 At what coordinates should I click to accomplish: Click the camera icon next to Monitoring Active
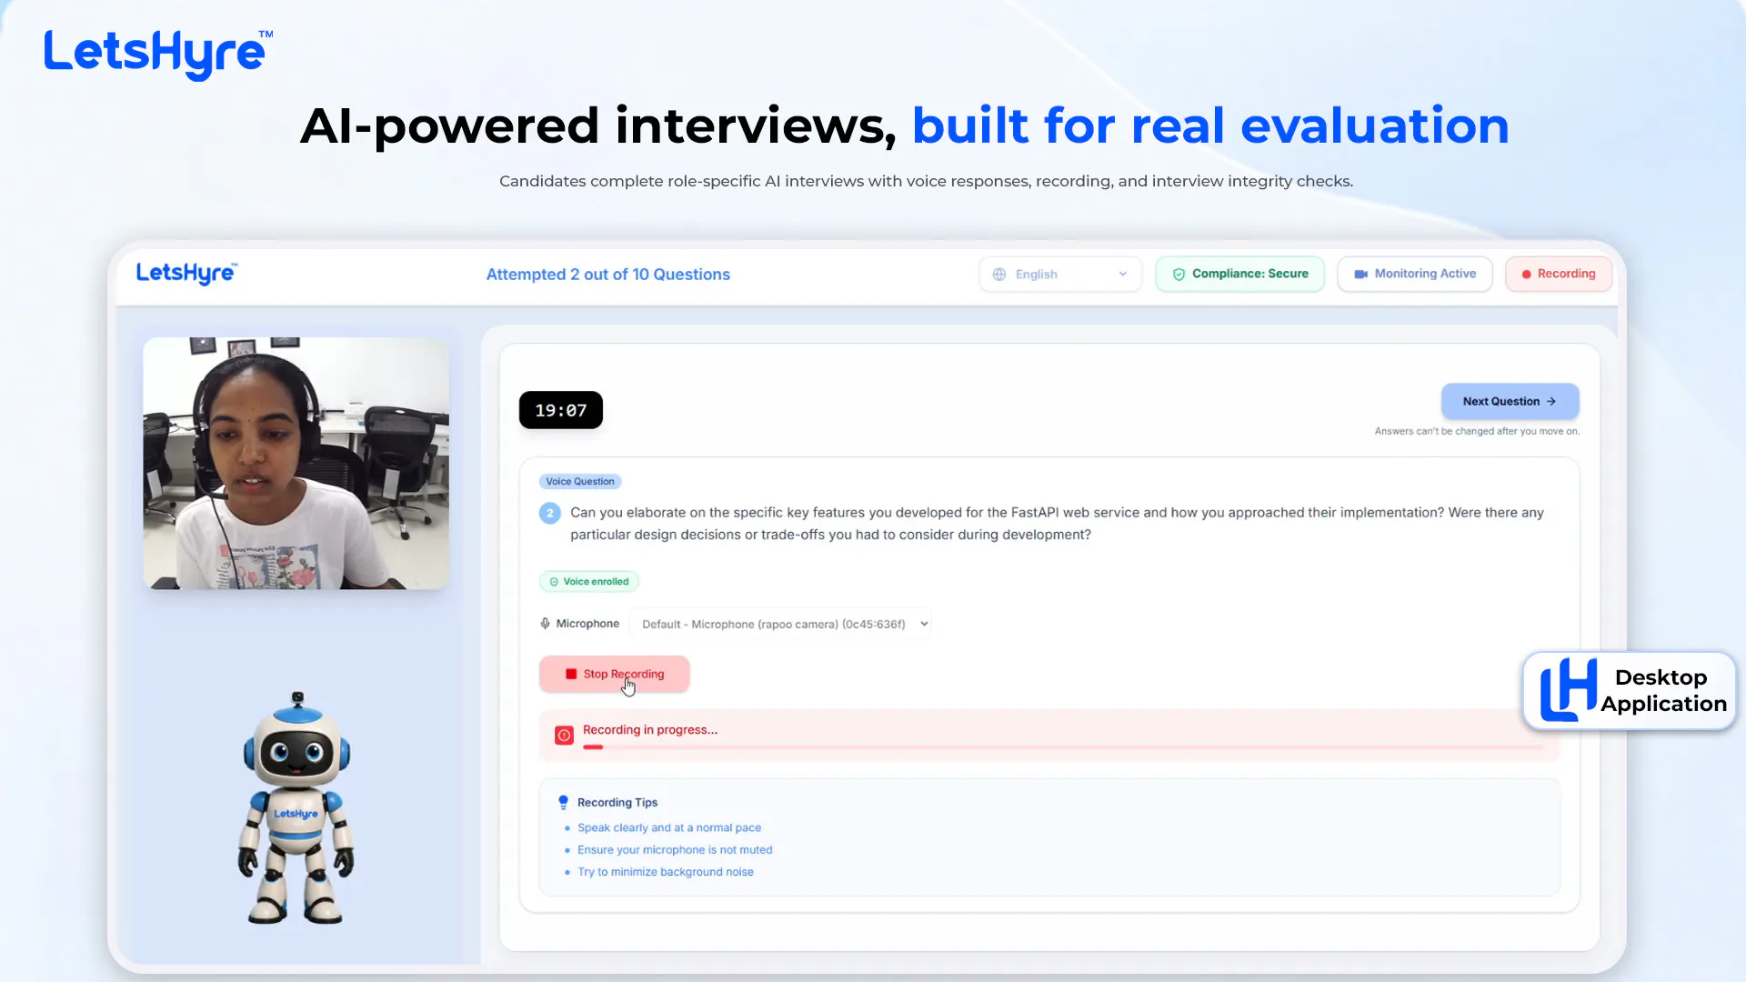pyautogui.click(x=1361, y=274)
